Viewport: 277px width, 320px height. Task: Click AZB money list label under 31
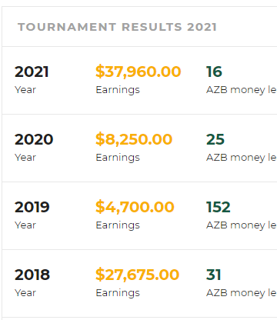coord(242,293)
